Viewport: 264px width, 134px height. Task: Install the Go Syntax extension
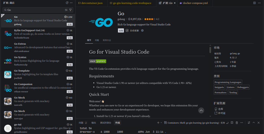pos(70,65)
